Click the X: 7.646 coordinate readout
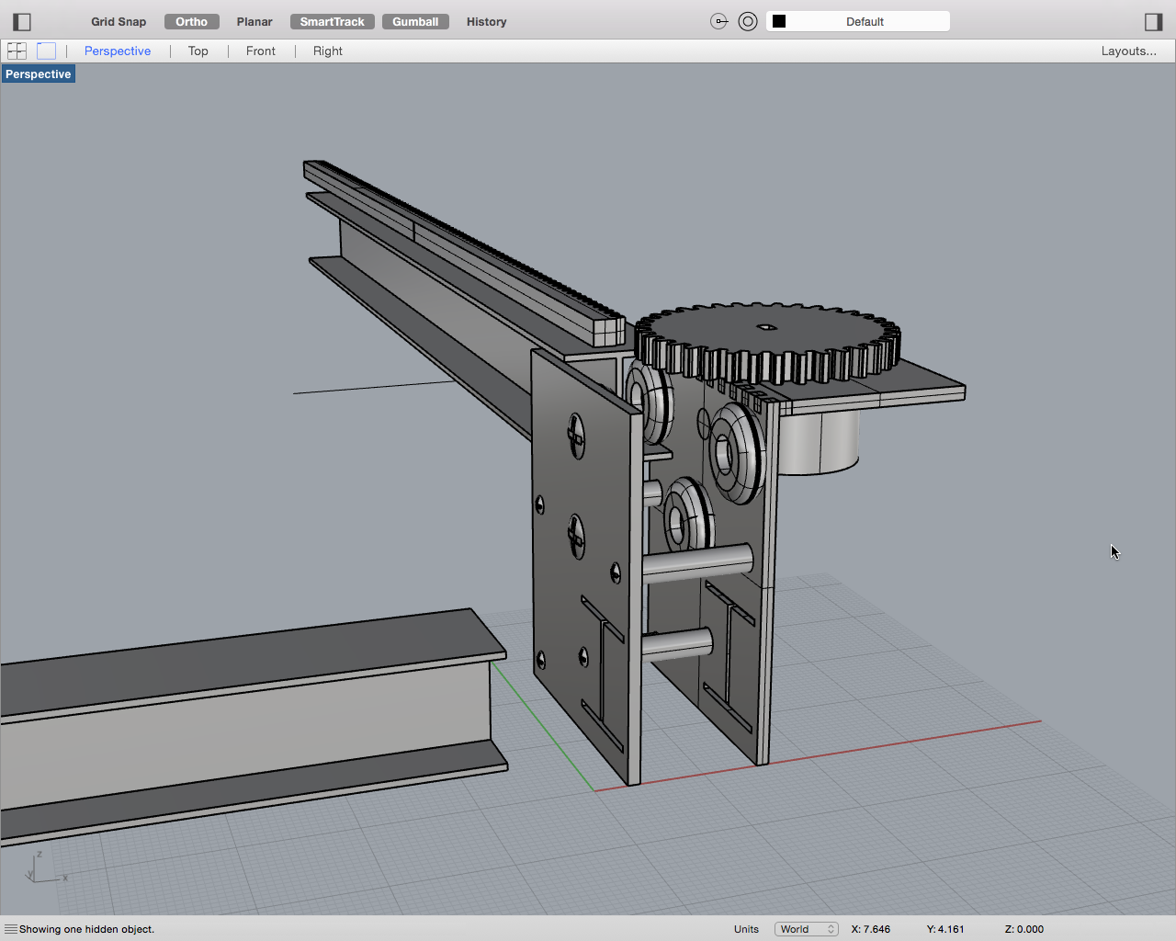 click(870, 929)
